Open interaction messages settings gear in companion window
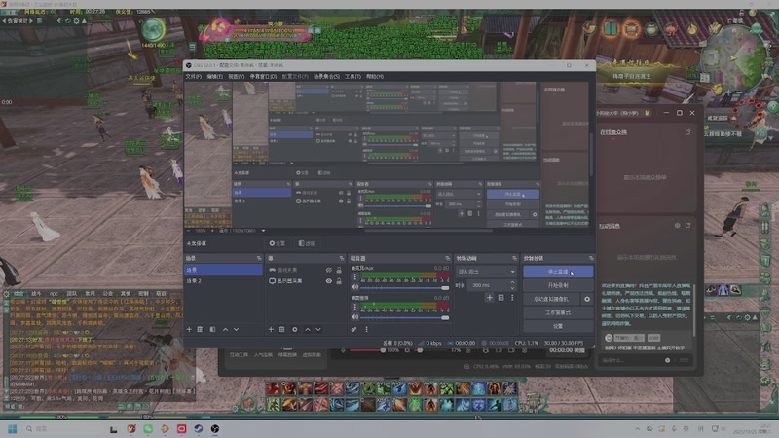Image resolution: width=779 pixels, height=438 pixels. point(677,226)
